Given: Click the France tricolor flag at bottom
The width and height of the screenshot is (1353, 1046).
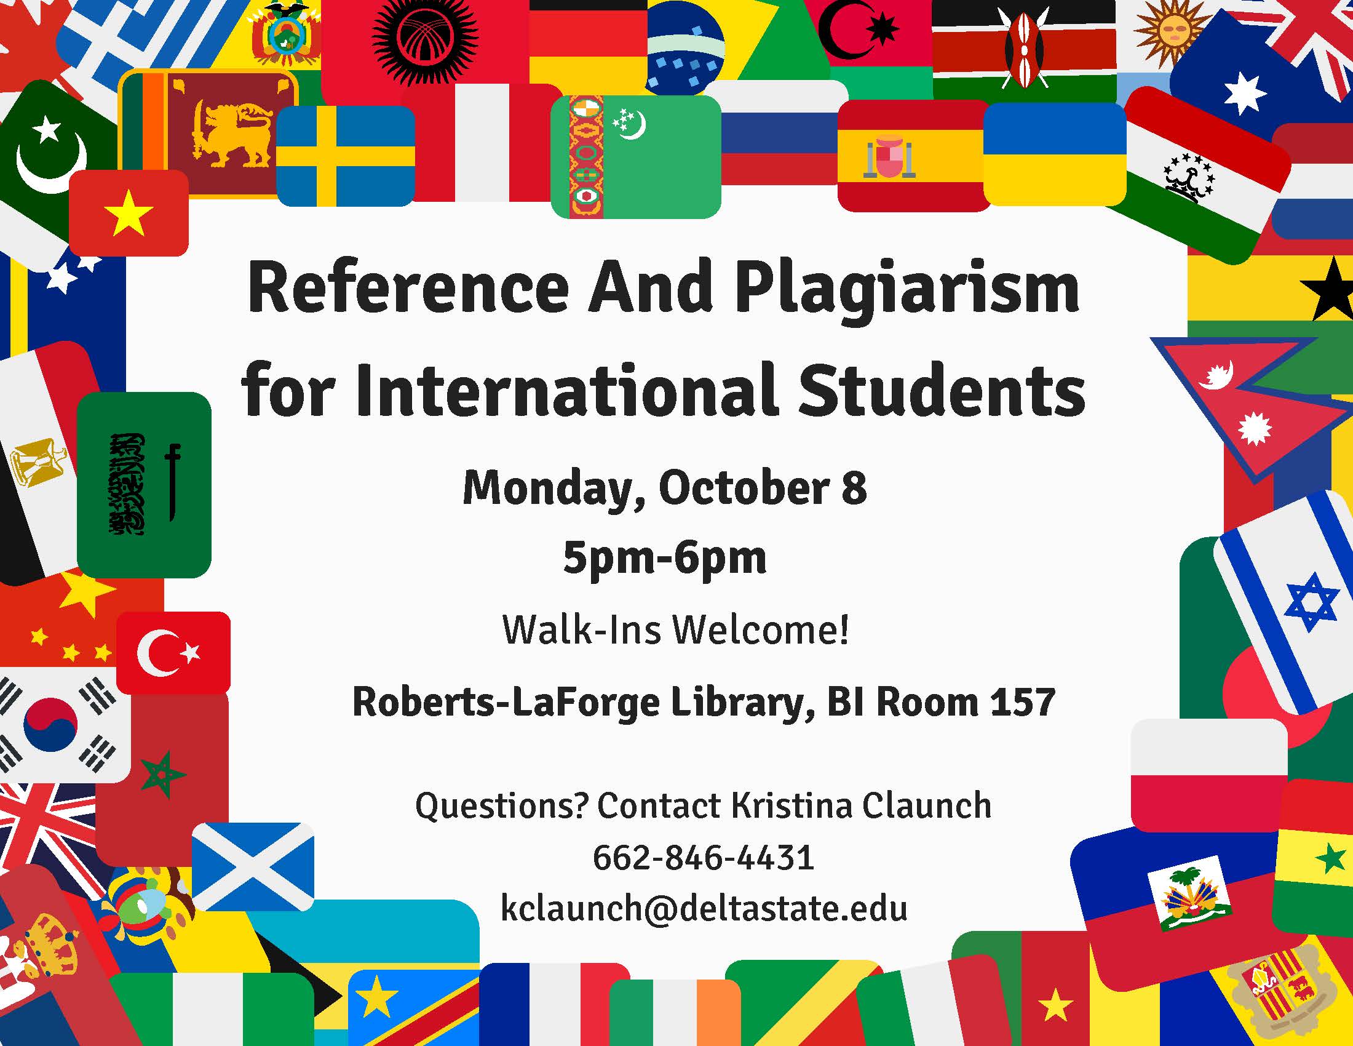Looking at the screenshot, I should coord(553,1004).
